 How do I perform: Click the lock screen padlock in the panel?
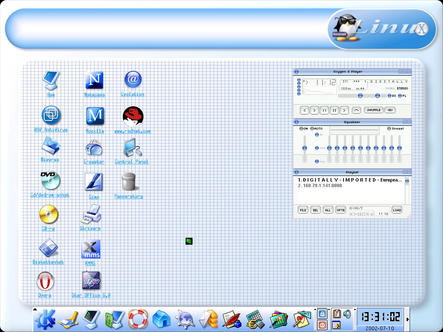tap(322, 314)
